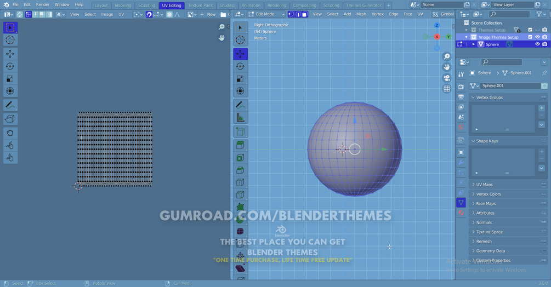Select the Loop Cut tool
The height and width of the screenshot is (287, 551).
240,182
